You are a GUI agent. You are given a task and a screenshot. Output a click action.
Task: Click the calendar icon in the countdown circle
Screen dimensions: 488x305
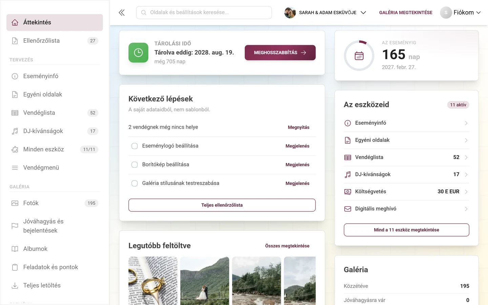coord(359,56)
